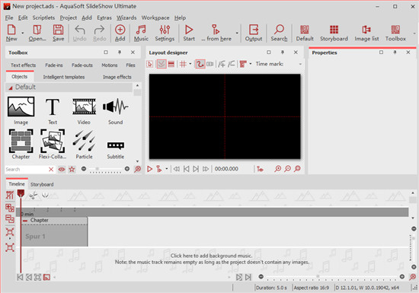Select the Chapter object in Toolbox
The width and height of the screenshot is (419, 293).
click(21, 145)
